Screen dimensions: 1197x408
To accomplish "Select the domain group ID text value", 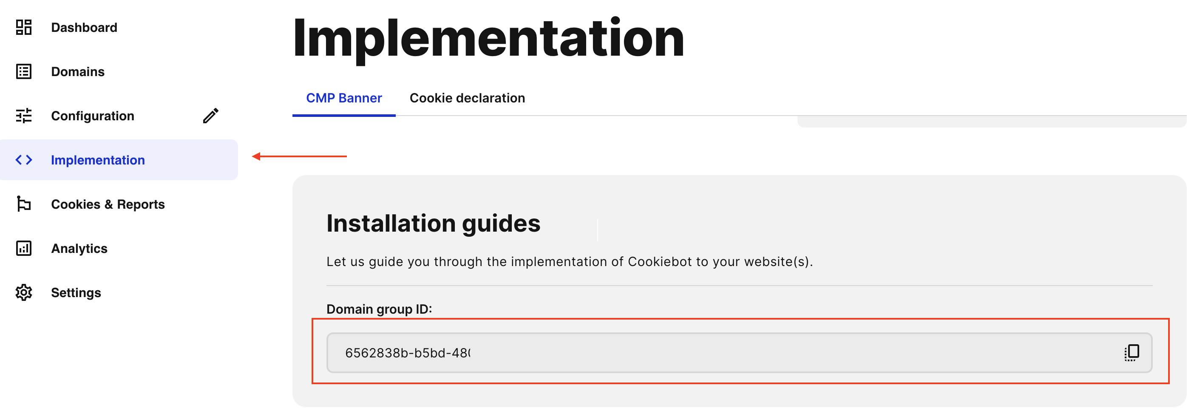I will [x=409, y=353].
